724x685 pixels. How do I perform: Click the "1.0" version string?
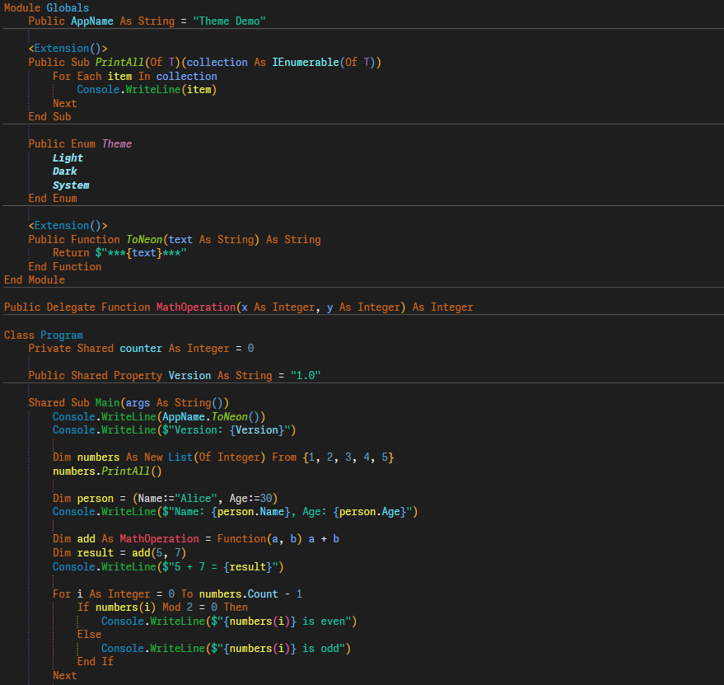click(x=306, y=375)
